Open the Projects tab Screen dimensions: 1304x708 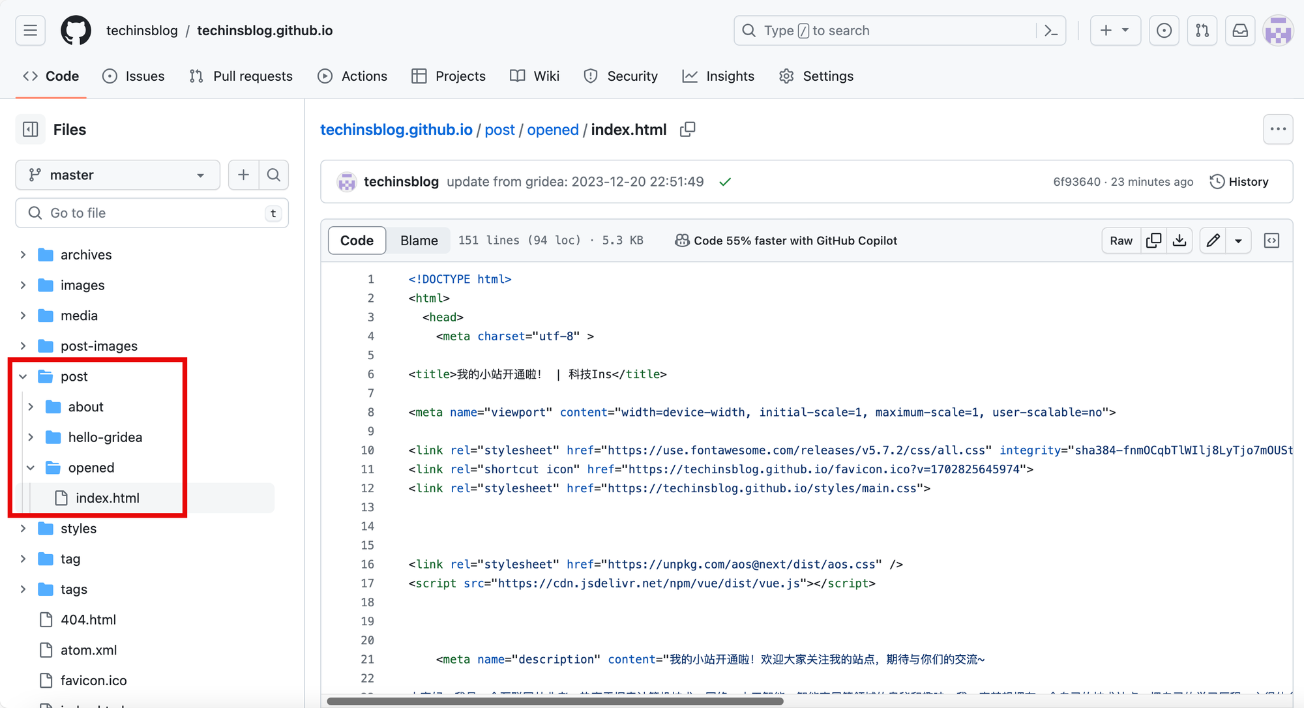(x=449, y=76)
